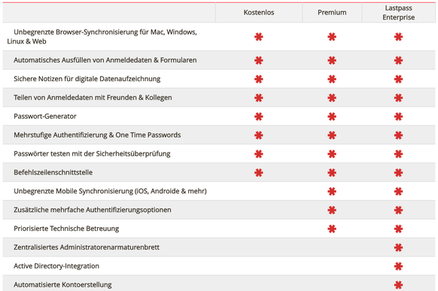Click the Teilen von Anmeldedaten feature label
The width and height of the screenshot is (438, 291).
(93, 98)
